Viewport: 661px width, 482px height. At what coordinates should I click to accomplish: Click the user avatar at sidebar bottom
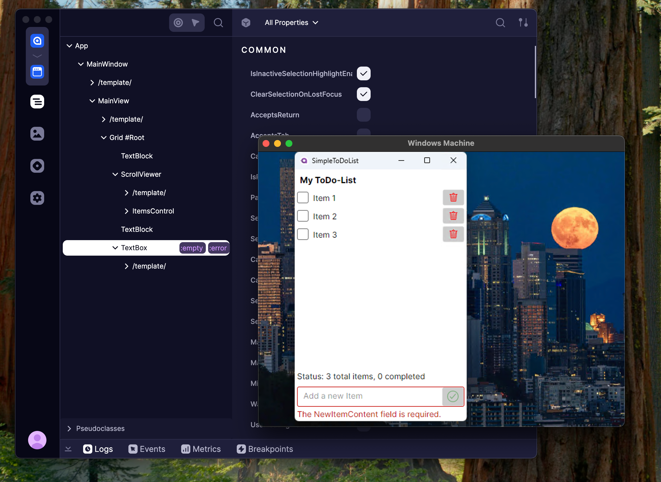(37, 440)
